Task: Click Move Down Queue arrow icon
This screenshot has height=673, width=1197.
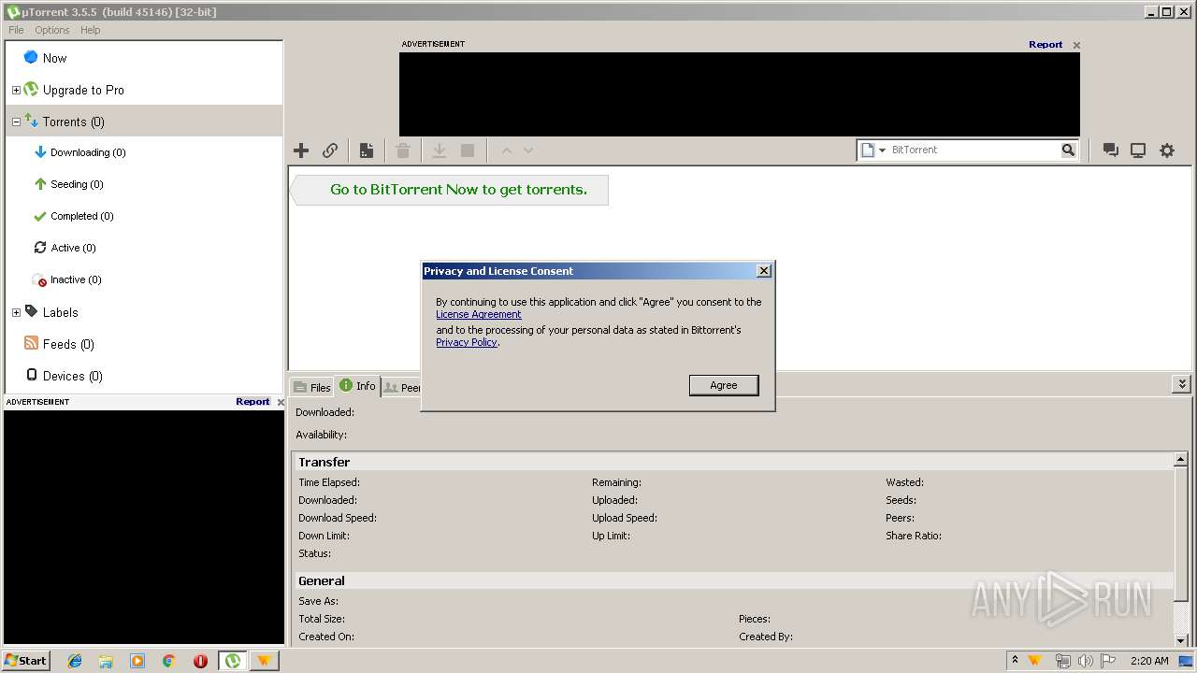Action: pos(528,150)
